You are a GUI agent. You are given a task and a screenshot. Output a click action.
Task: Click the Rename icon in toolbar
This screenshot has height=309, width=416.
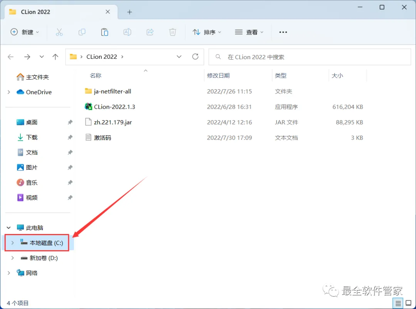[127, 32]
